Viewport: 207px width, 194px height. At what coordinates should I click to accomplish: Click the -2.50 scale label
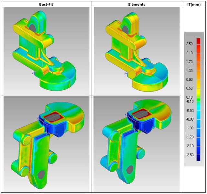(190, 155)
